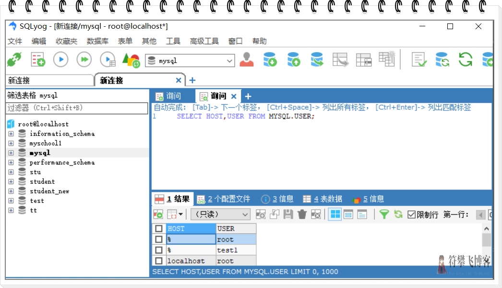Execute query with the play icon
Viewport: 502px width, 288px height.
click(x=61, y=59)
